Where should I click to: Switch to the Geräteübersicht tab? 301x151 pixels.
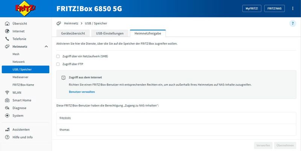click(73, 33)
